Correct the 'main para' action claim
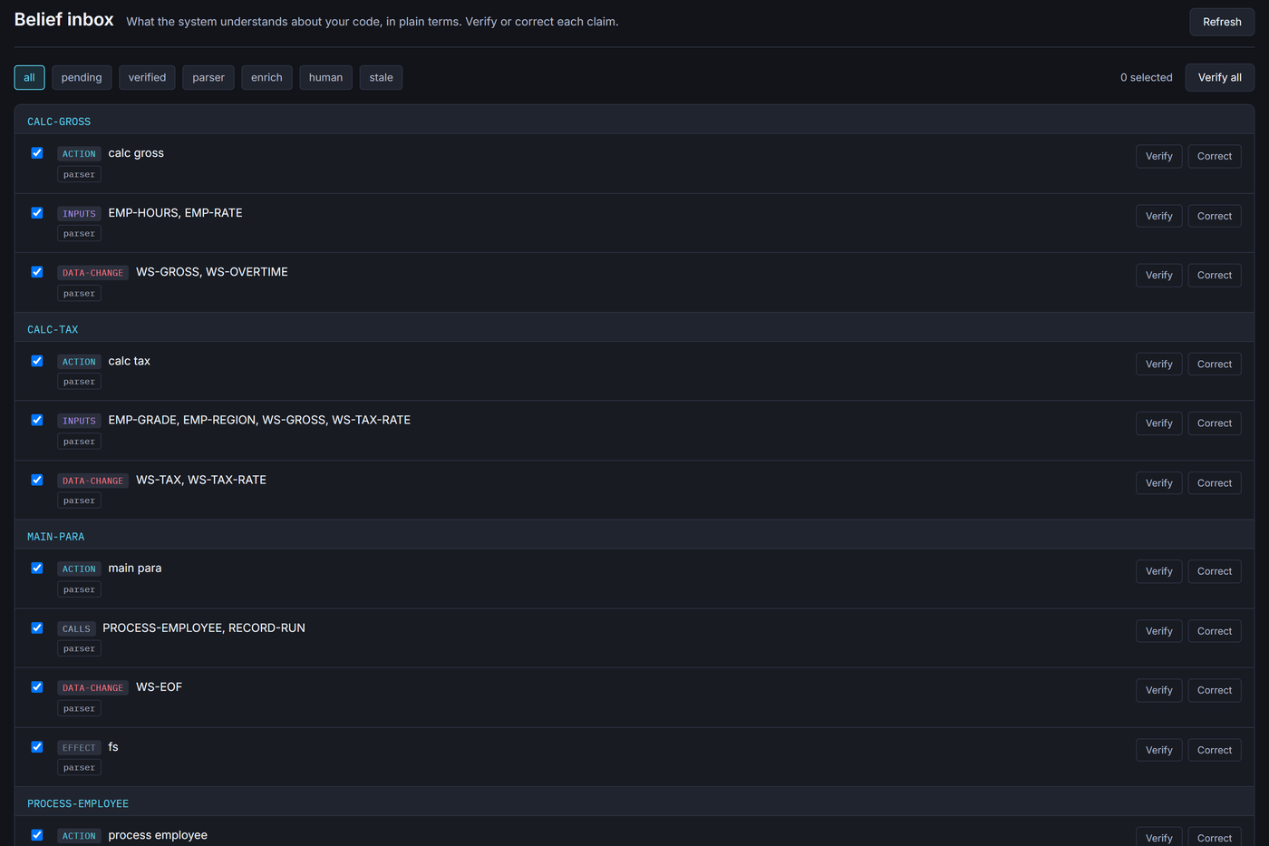The image size is (1269, 846). [x=1214, y=571]
